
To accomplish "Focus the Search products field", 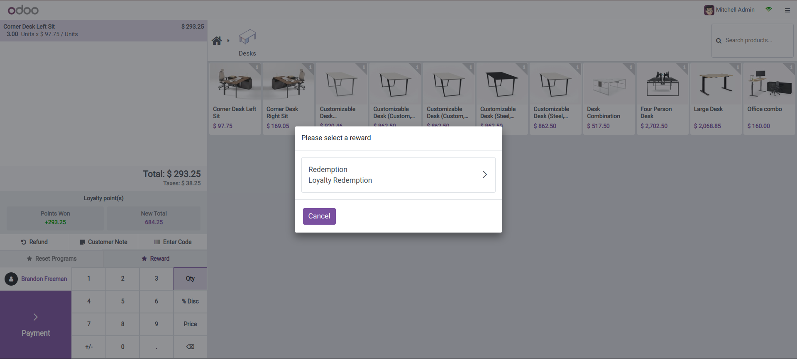I will click(x=755, y=41).
